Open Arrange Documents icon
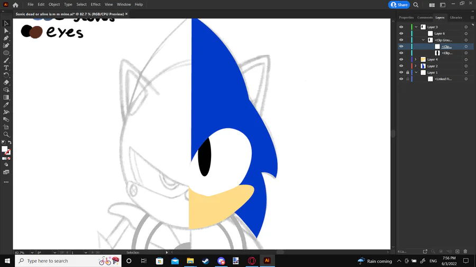 click(x=432, y=5)
